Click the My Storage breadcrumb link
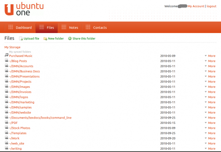The image size is (221, 152). tap(13, 47)
